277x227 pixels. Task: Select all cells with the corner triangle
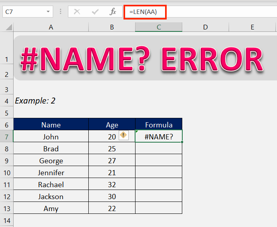coord(9,27)
